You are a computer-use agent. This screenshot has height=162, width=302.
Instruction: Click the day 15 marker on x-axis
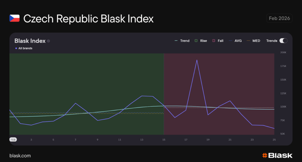tap(164, 140)
